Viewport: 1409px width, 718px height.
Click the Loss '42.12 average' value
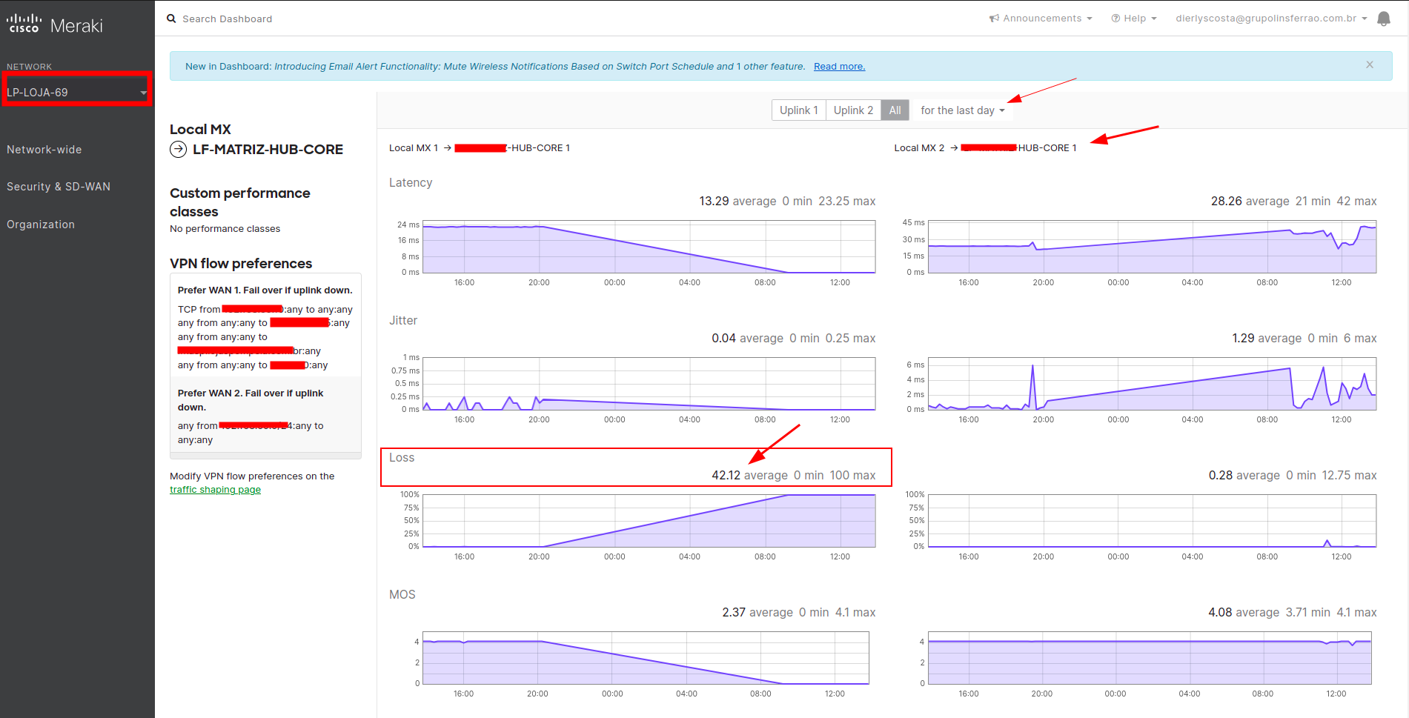[749, 476]
